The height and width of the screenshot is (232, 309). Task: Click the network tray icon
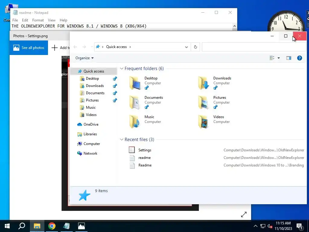click(x=263, y=226)
